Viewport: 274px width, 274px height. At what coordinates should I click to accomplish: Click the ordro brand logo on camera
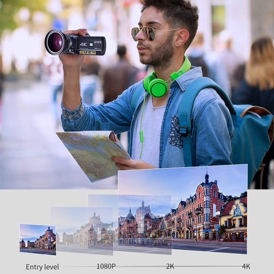pyautogui.click(x=98, y=42)
